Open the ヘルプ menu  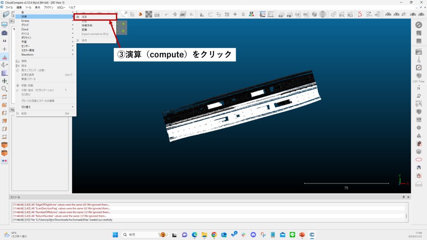pyautogui.click(x=72, y=7)
